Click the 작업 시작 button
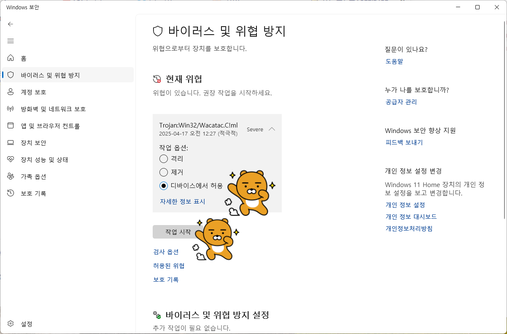This screenshot has height=334, width=507. click(178, 232)
